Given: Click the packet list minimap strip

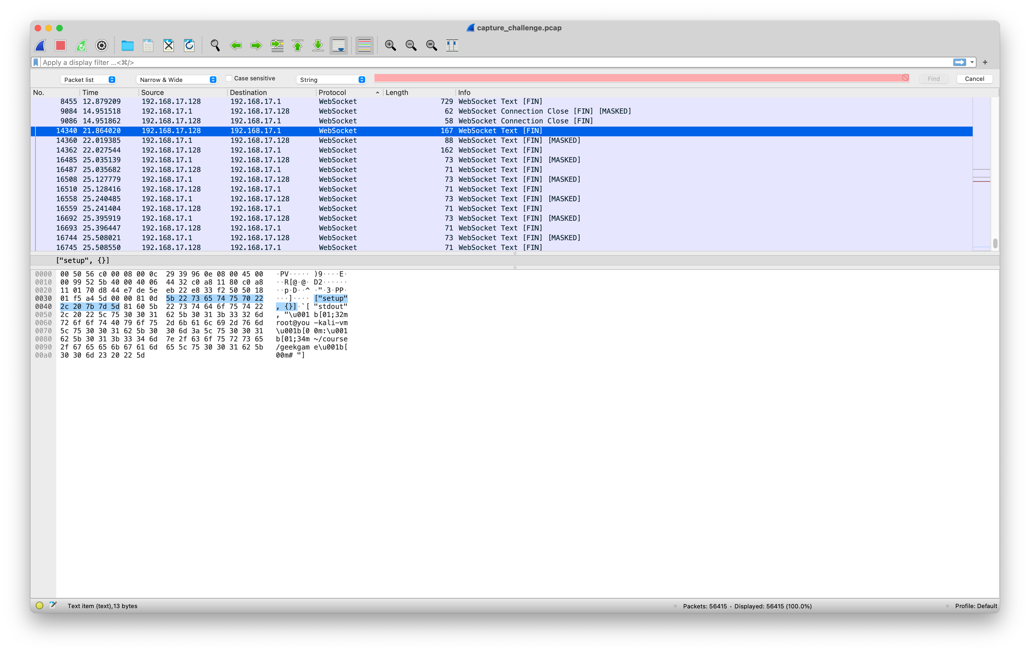Looking at the screenshot, I should (982, 174).
